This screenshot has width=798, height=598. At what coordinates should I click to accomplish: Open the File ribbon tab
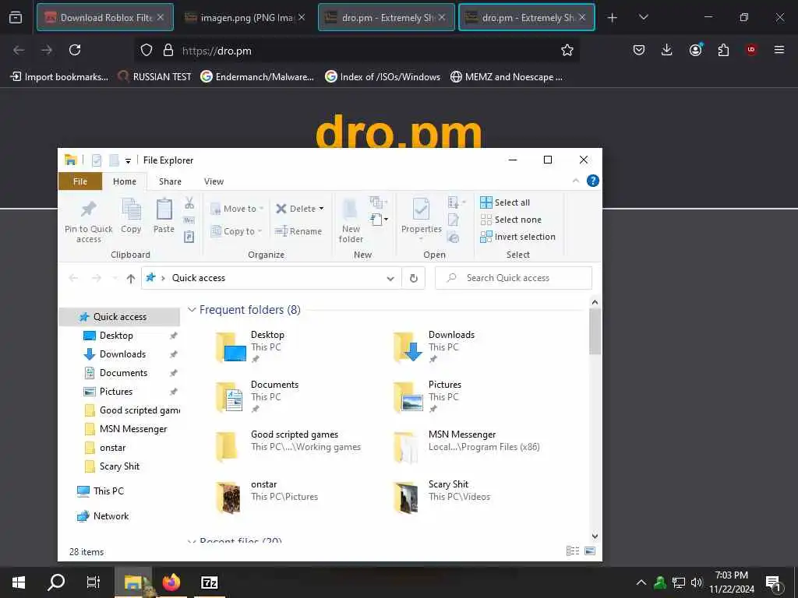[80, 181]
